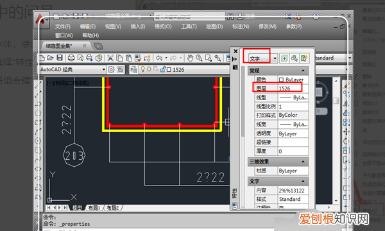
Task: Click the Zoom Previous icon
Action: coord(218,58)
